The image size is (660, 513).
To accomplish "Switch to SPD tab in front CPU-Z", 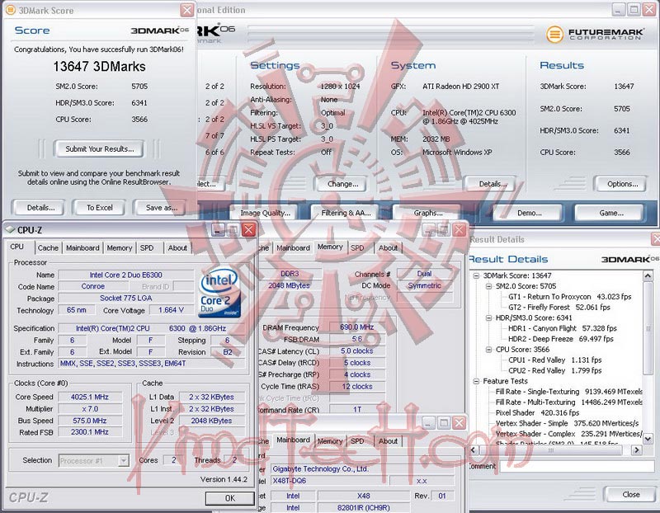I will coord(147,248).
